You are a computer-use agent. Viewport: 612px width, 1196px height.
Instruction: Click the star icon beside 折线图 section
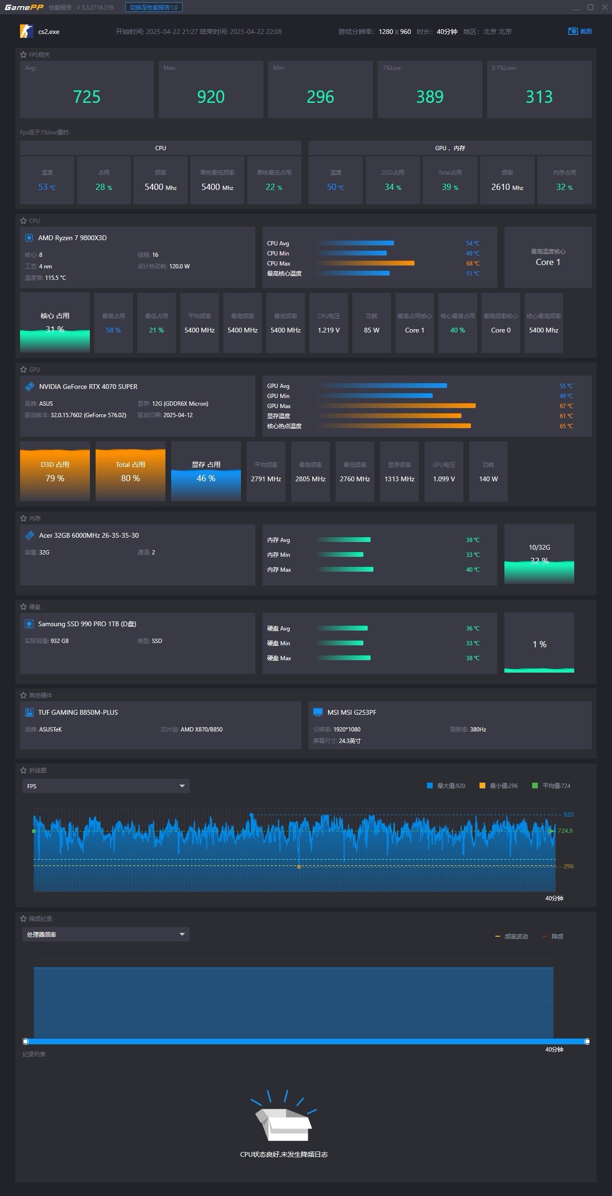click(x=23, y=770)
